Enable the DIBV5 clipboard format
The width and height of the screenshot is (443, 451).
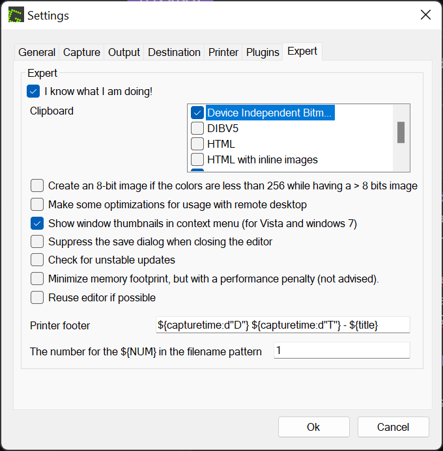197,128
